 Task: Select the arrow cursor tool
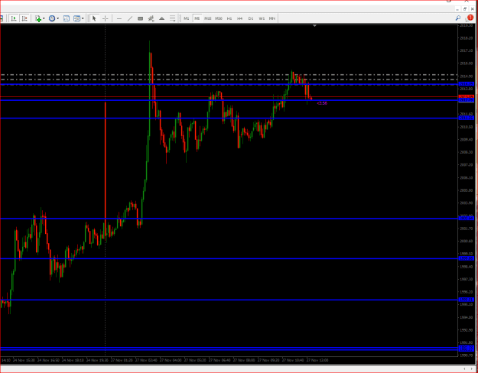click(x=94, y=18)
